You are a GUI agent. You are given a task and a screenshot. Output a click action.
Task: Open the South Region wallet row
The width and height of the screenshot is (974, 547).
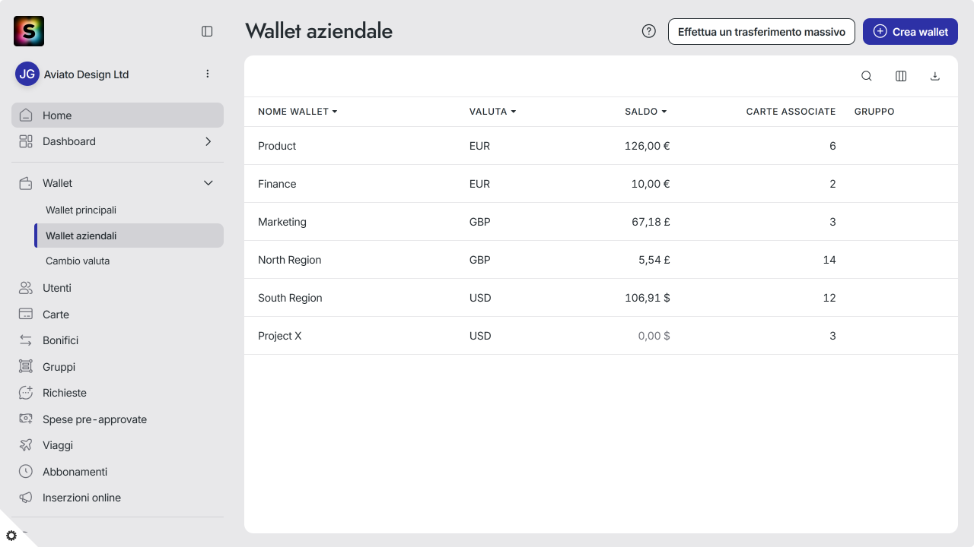pos(600,298)
